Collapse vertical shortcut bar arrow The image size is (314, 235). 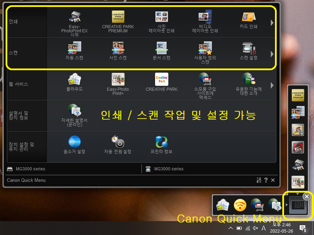pyautogui.click(x=298, y=194)
